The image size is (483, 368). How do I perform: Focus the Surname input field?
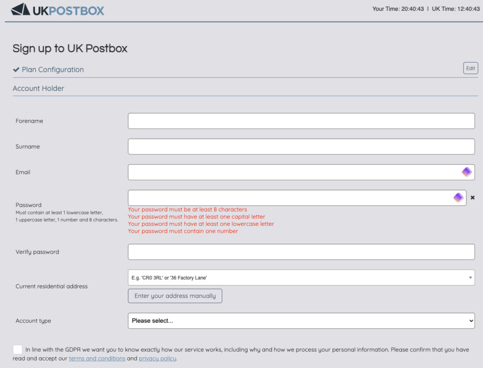301,146
